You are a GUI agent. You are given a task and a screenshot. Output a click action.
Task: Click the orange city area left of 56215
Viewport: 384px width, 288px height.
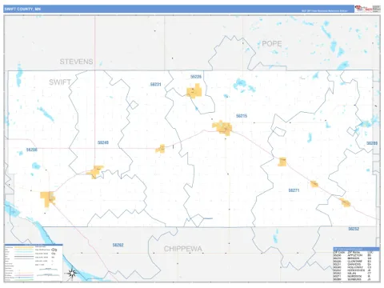(222, 128)
